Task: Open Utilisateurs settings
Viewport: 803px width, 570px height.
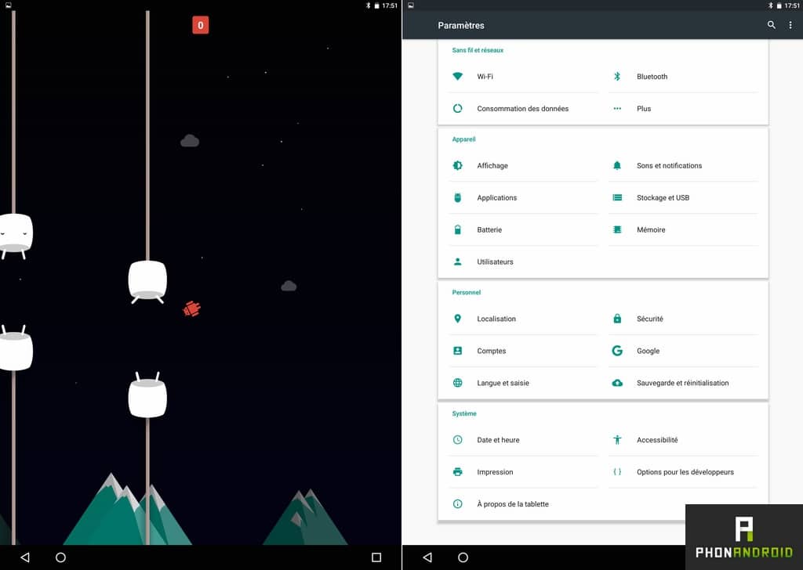Action: (523, 262)
